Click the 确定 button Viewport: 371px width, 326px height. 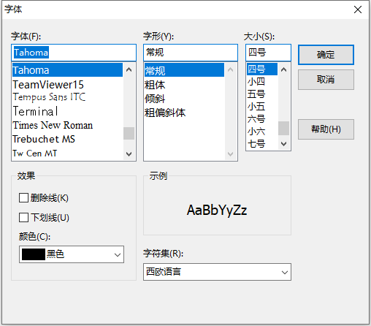pyautogui.click(x=326, y=55)
